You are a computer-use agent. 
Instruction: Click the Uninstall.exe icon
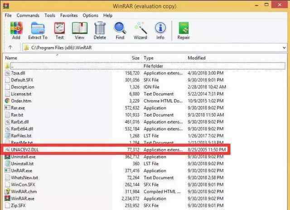[7, 157]
